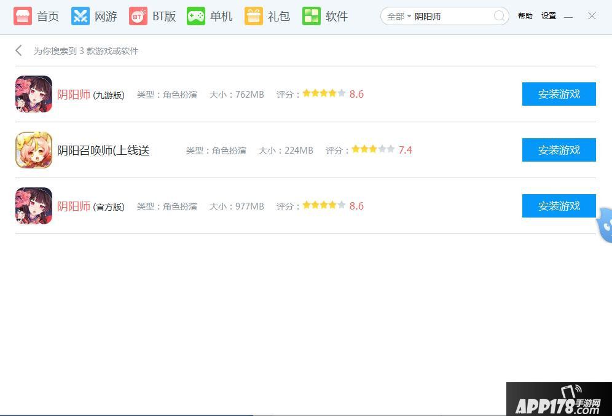Go back using the left arrow
The image size is (612, 416).
coord(19,50)
